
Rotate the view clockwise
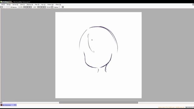coord(43,7)
